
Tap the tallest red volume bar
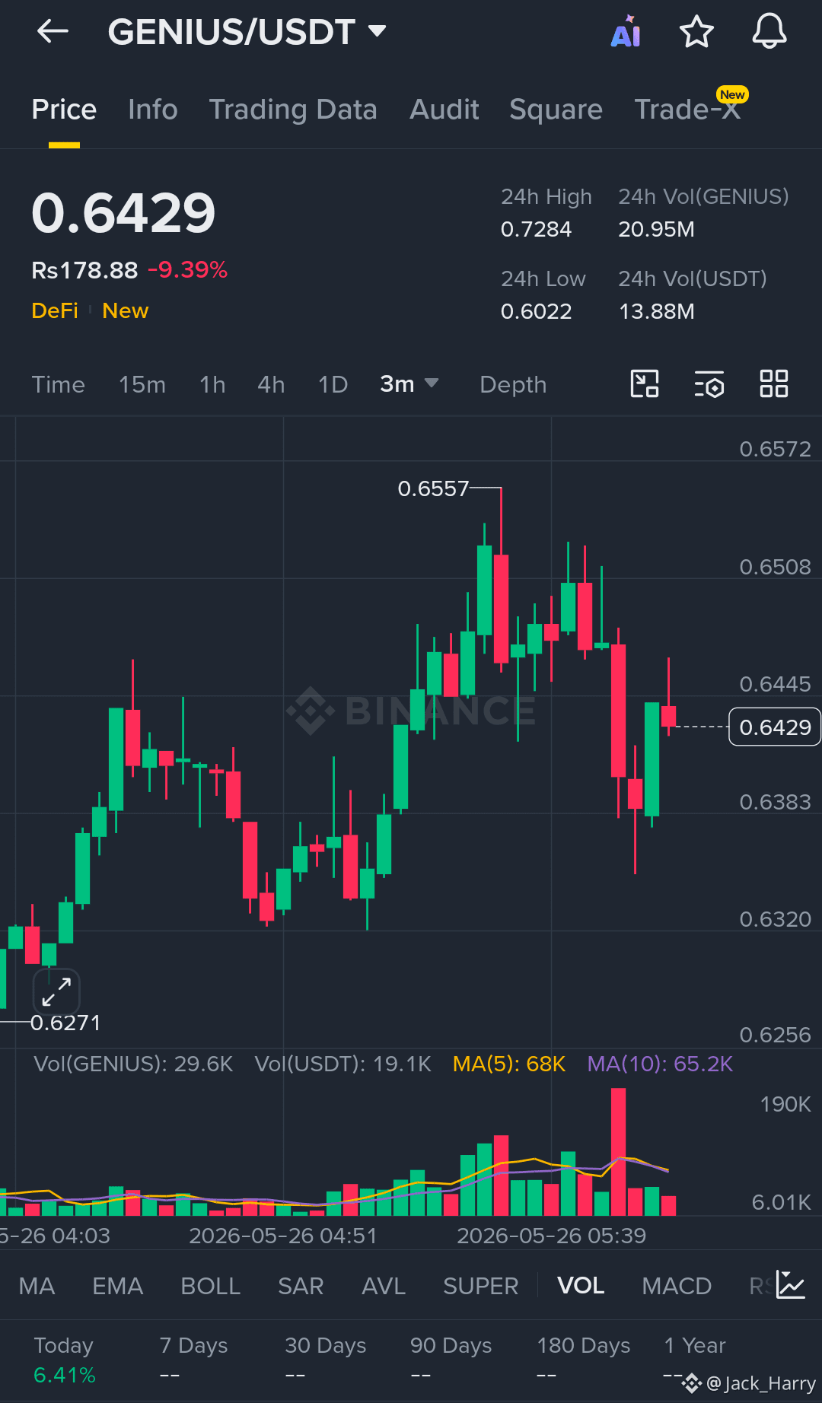tap(618, 1151)
